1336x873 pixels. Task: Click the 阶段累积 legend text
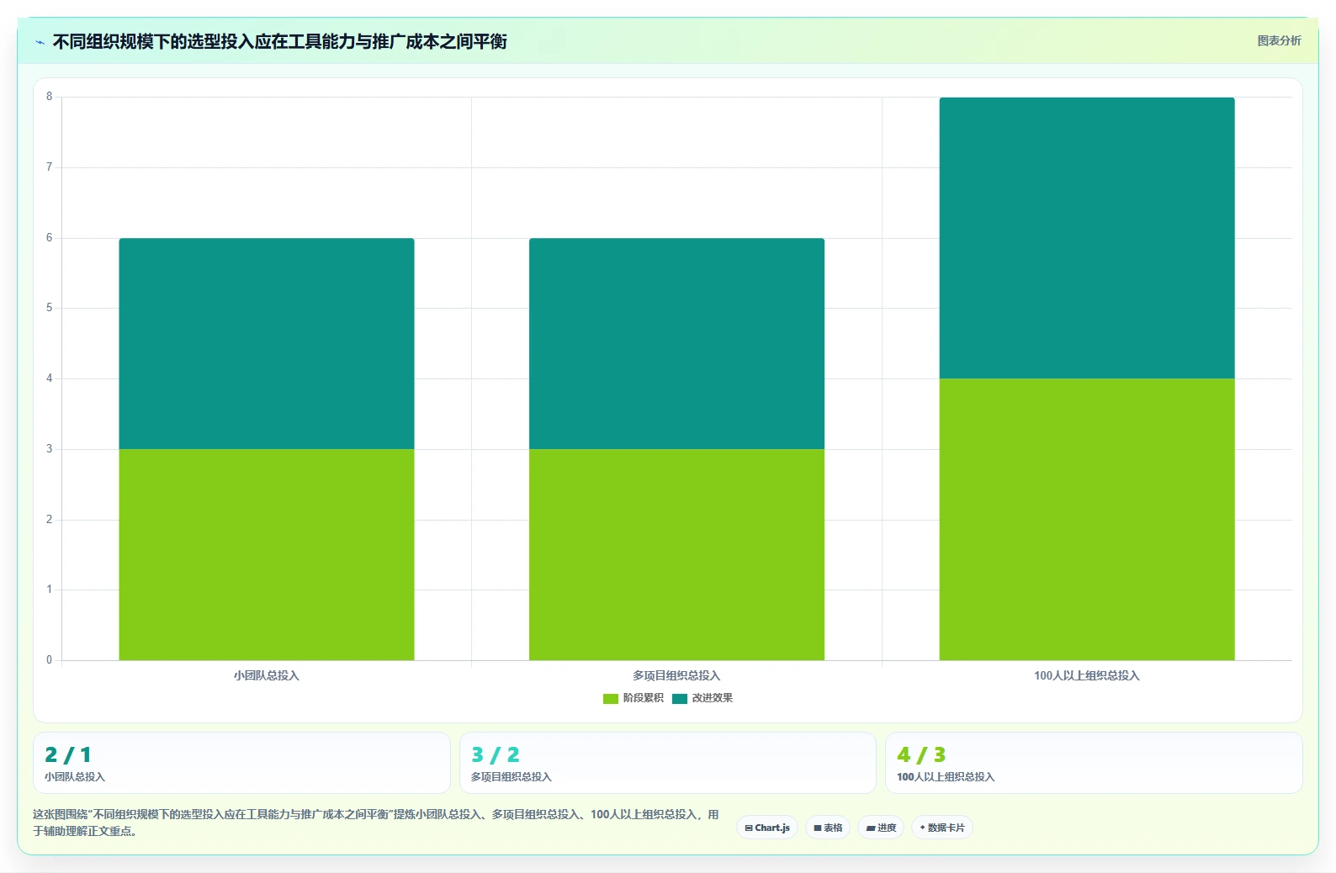click(x=643, y=698)
